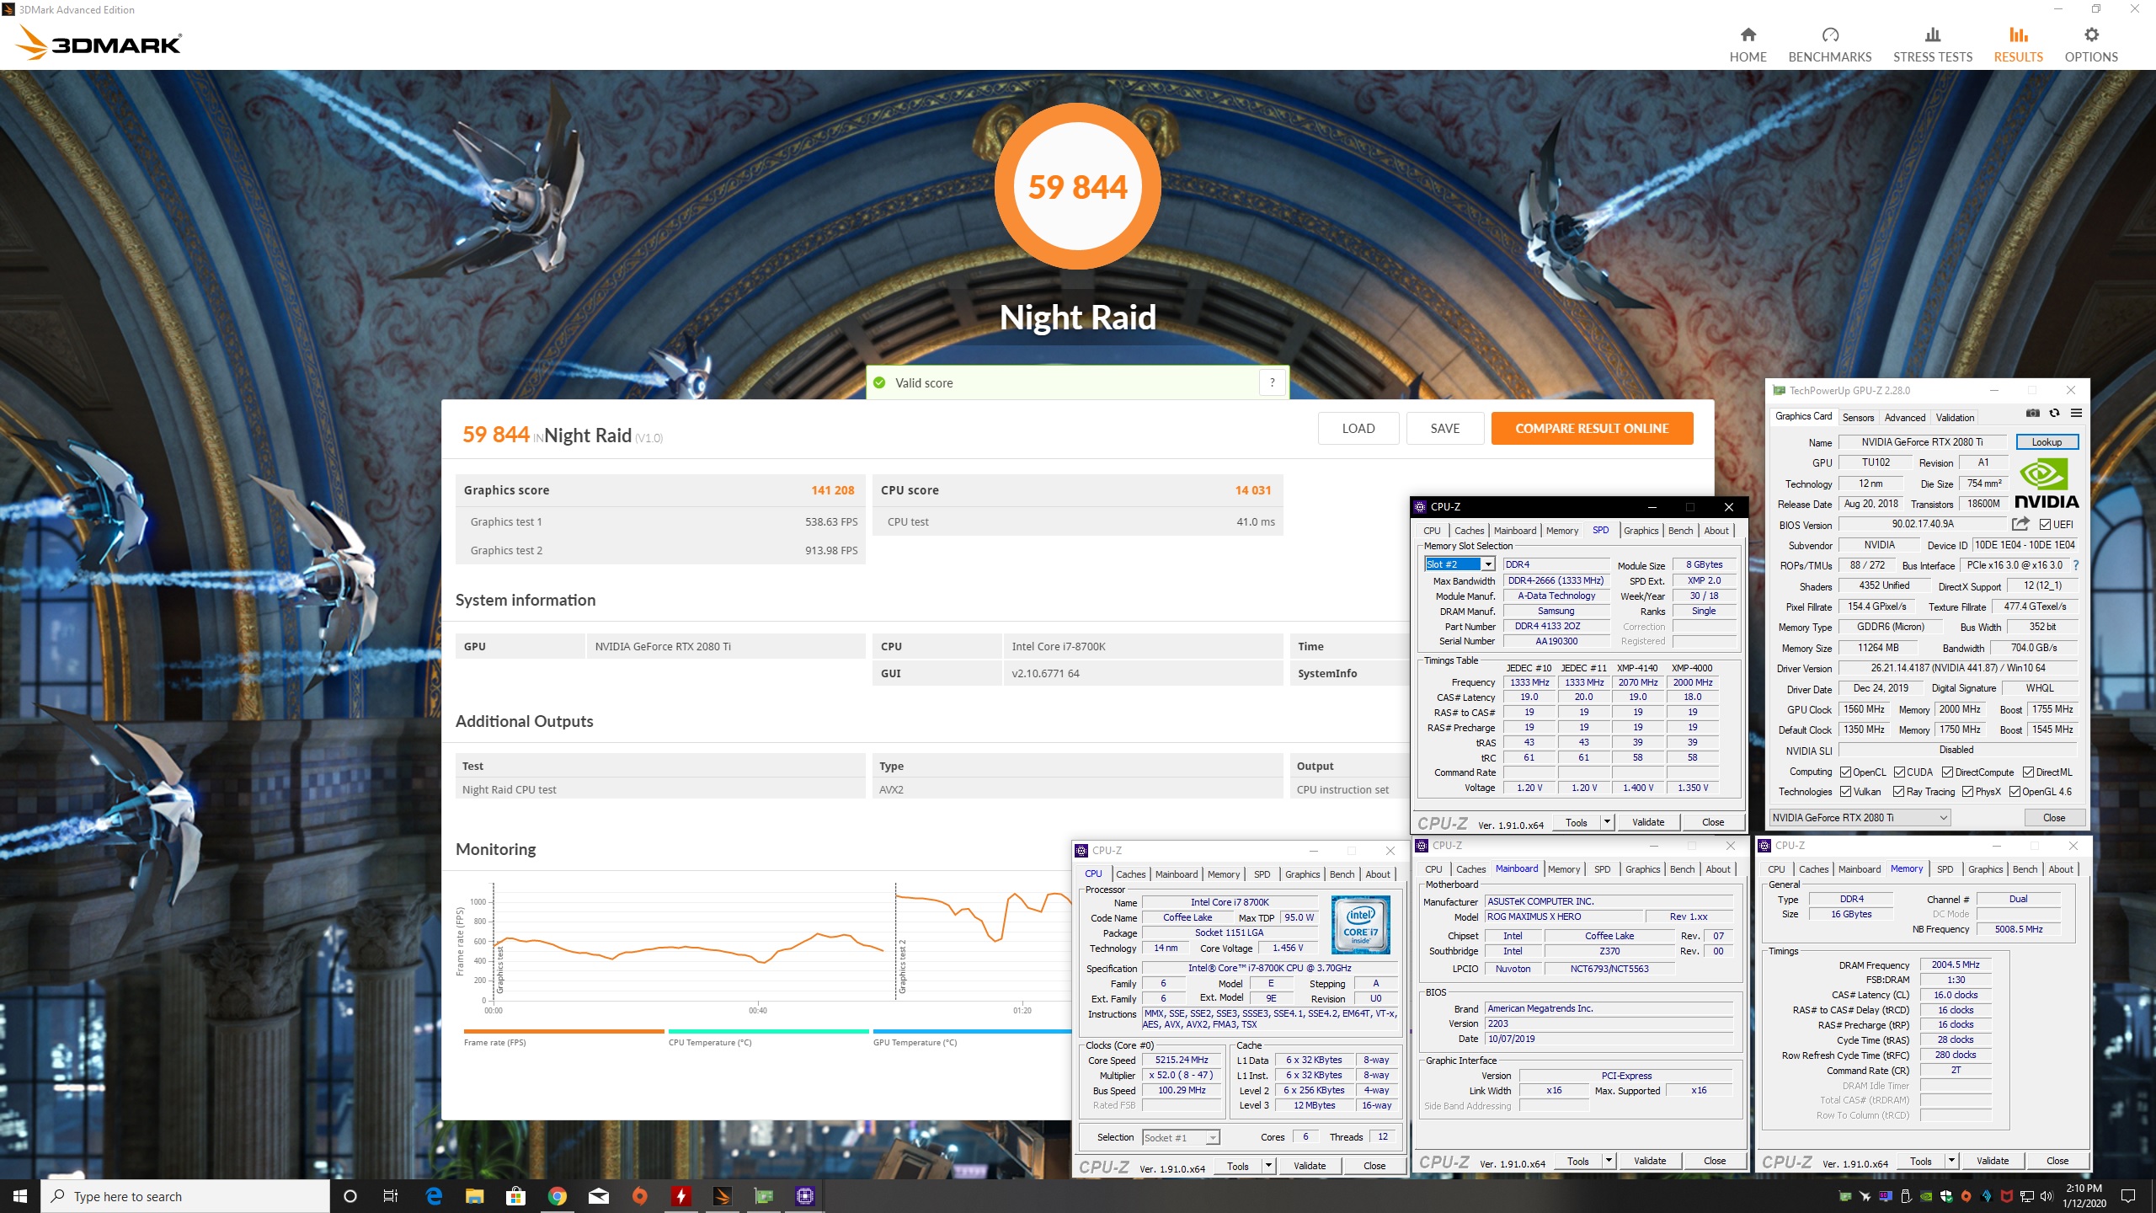
Task: Click teal CPU Temperature legend bar
Action: coord(768,1031)
